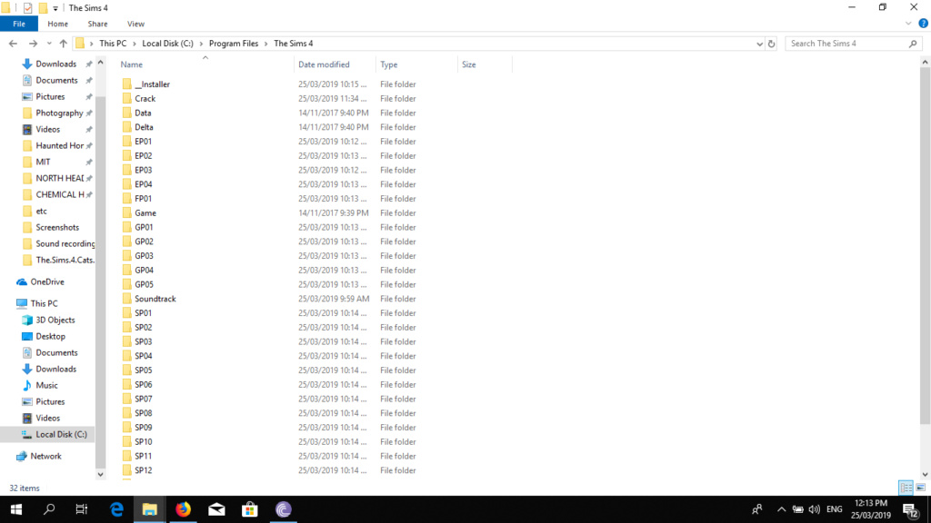
Task: Open Explorer Help icon
Action: [x=923, y=24]
